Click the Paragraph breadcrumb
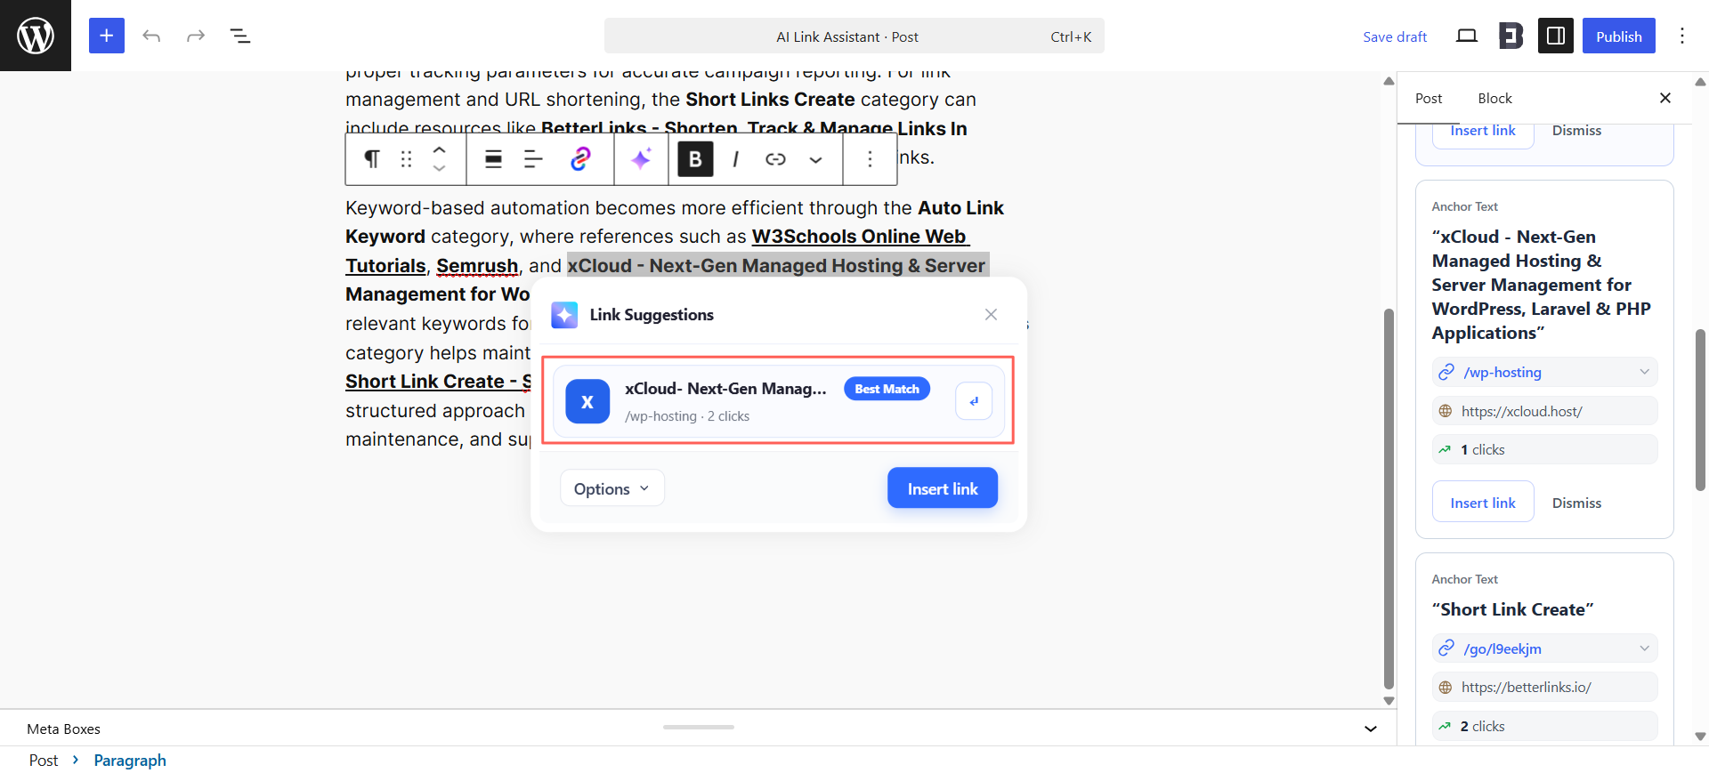Screen dimensions: 1709x773 130,761
